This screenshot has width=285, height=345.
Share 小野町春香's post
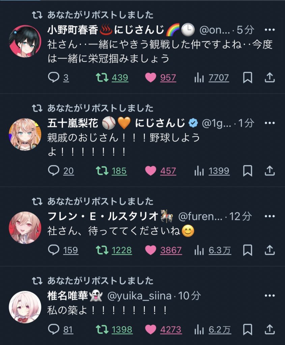(269, 77)
